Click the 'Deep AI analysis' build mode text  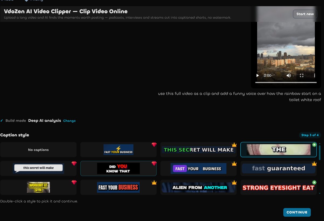coord(44,120)
